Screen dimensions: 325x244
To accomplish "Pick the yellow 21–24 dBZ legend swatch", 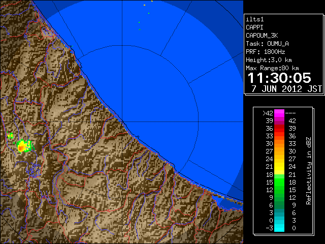I will pos(279,167).
